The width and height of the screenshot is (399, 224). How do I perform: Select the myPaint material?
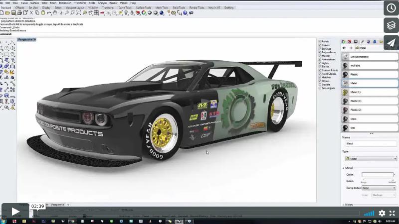point(370,66)
